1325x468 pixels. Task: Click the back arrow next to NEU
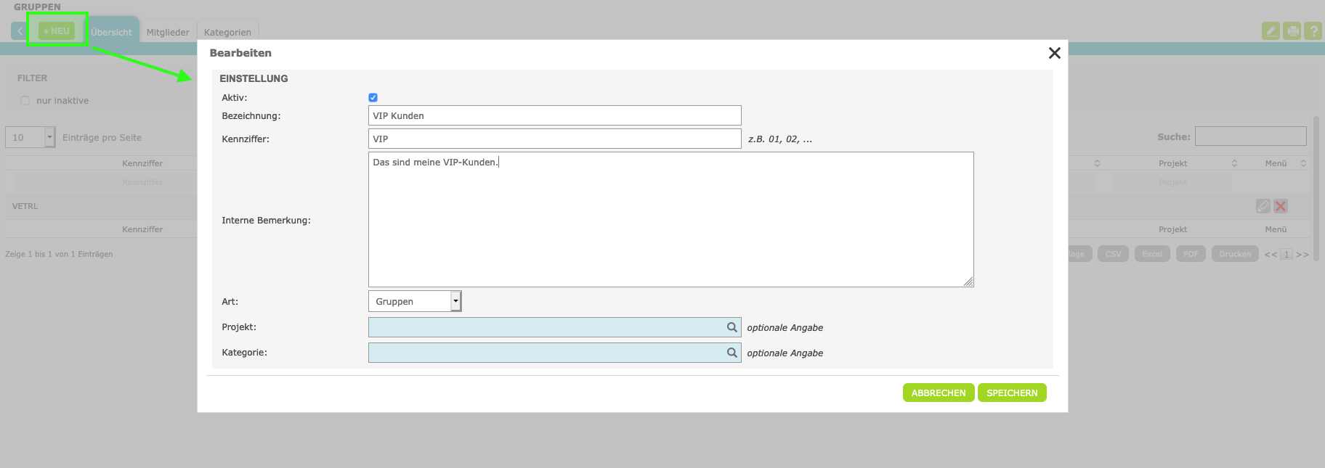[20, 31]
